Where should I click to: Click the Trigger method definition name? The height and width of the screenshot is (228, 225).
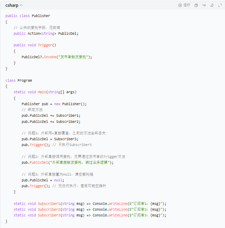45,45
